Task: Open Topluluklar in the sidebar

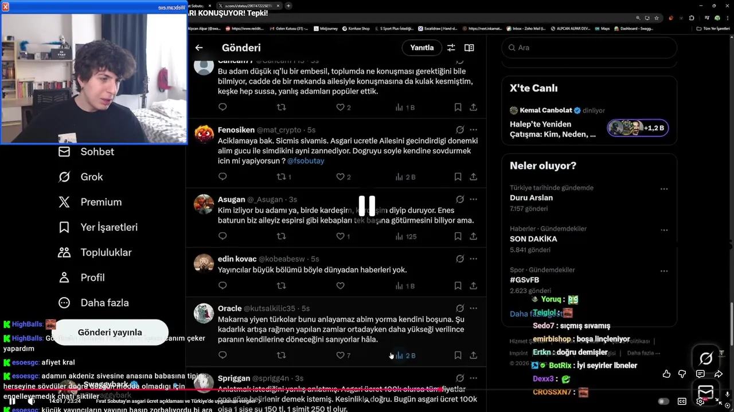Action: (95, 252)
